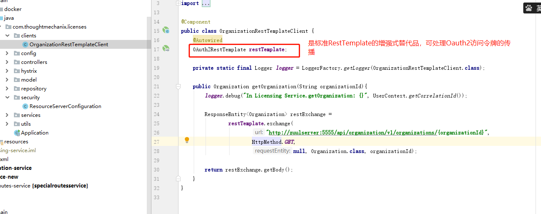The image size is (541, 214).
Task: Click the paw input-method icon at top right
Action: point(529,8)
